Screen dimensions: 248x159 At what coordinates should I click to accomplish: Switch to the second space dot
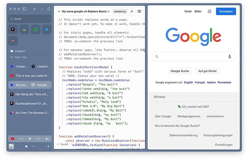[x=33, y=147]
